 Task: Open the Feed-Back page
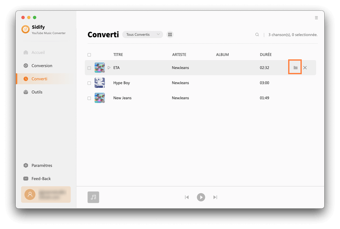[41, 179]
